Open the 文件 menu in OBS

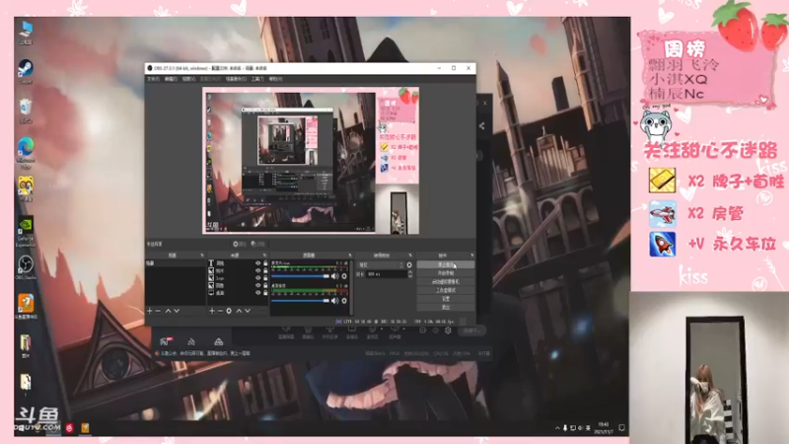[153, 79]
